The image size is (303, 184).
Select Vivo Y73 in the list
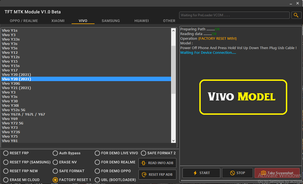tap(86, 128)
